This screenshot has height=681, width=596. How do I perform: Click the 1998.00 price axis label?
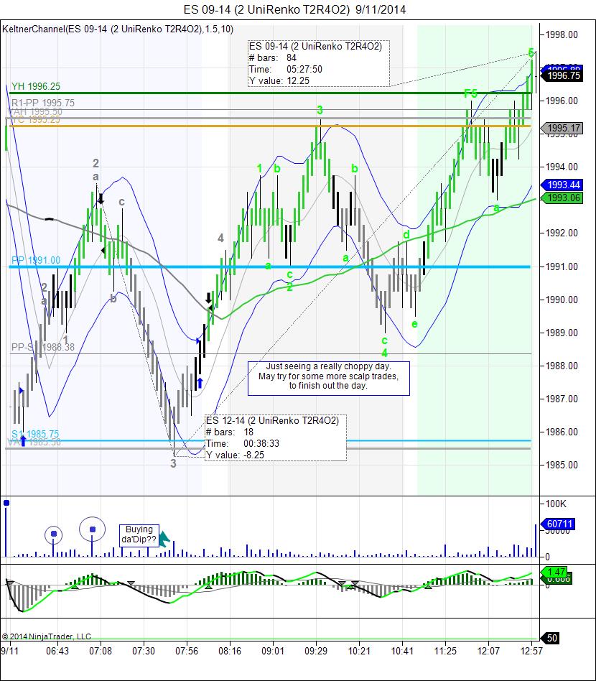(x=562, y=34)
